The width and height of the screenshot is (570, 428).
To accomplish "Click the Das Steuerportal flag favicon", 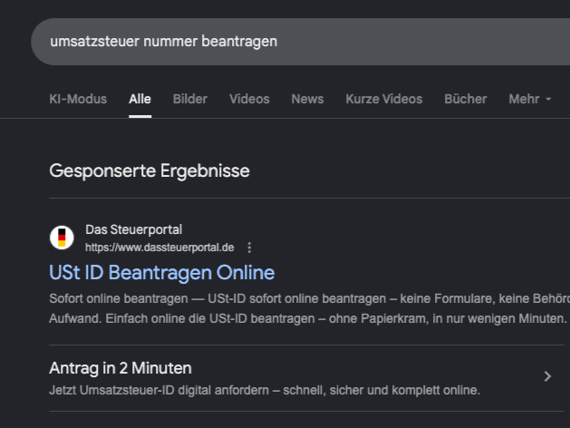I will (x=62, y=238).
